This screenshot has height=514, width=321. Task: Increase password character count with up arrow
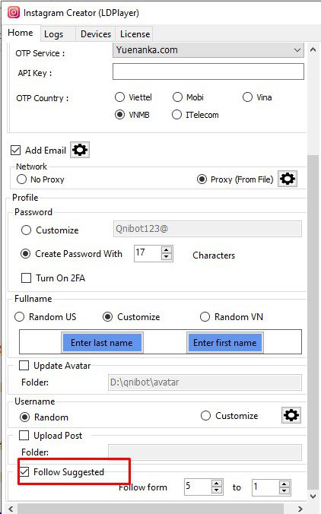(x=167, y=249)
